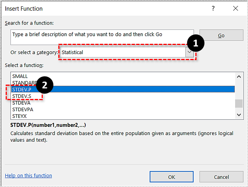Click the black callout badge numbered 2

click(x=45, y=85)
